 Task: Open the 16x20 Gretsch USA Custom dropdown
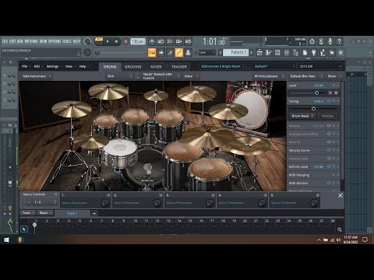(x=161, y=76)
